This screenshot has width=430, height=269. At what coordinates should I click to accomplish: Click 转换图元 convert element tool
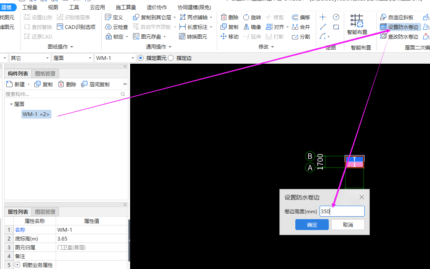[x=193, y=36]
